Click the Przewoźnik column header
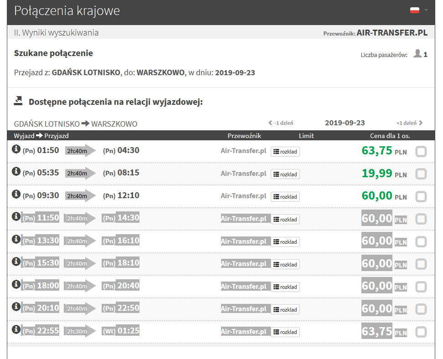This screenshot has height=359, width=443. click(244, 136)
